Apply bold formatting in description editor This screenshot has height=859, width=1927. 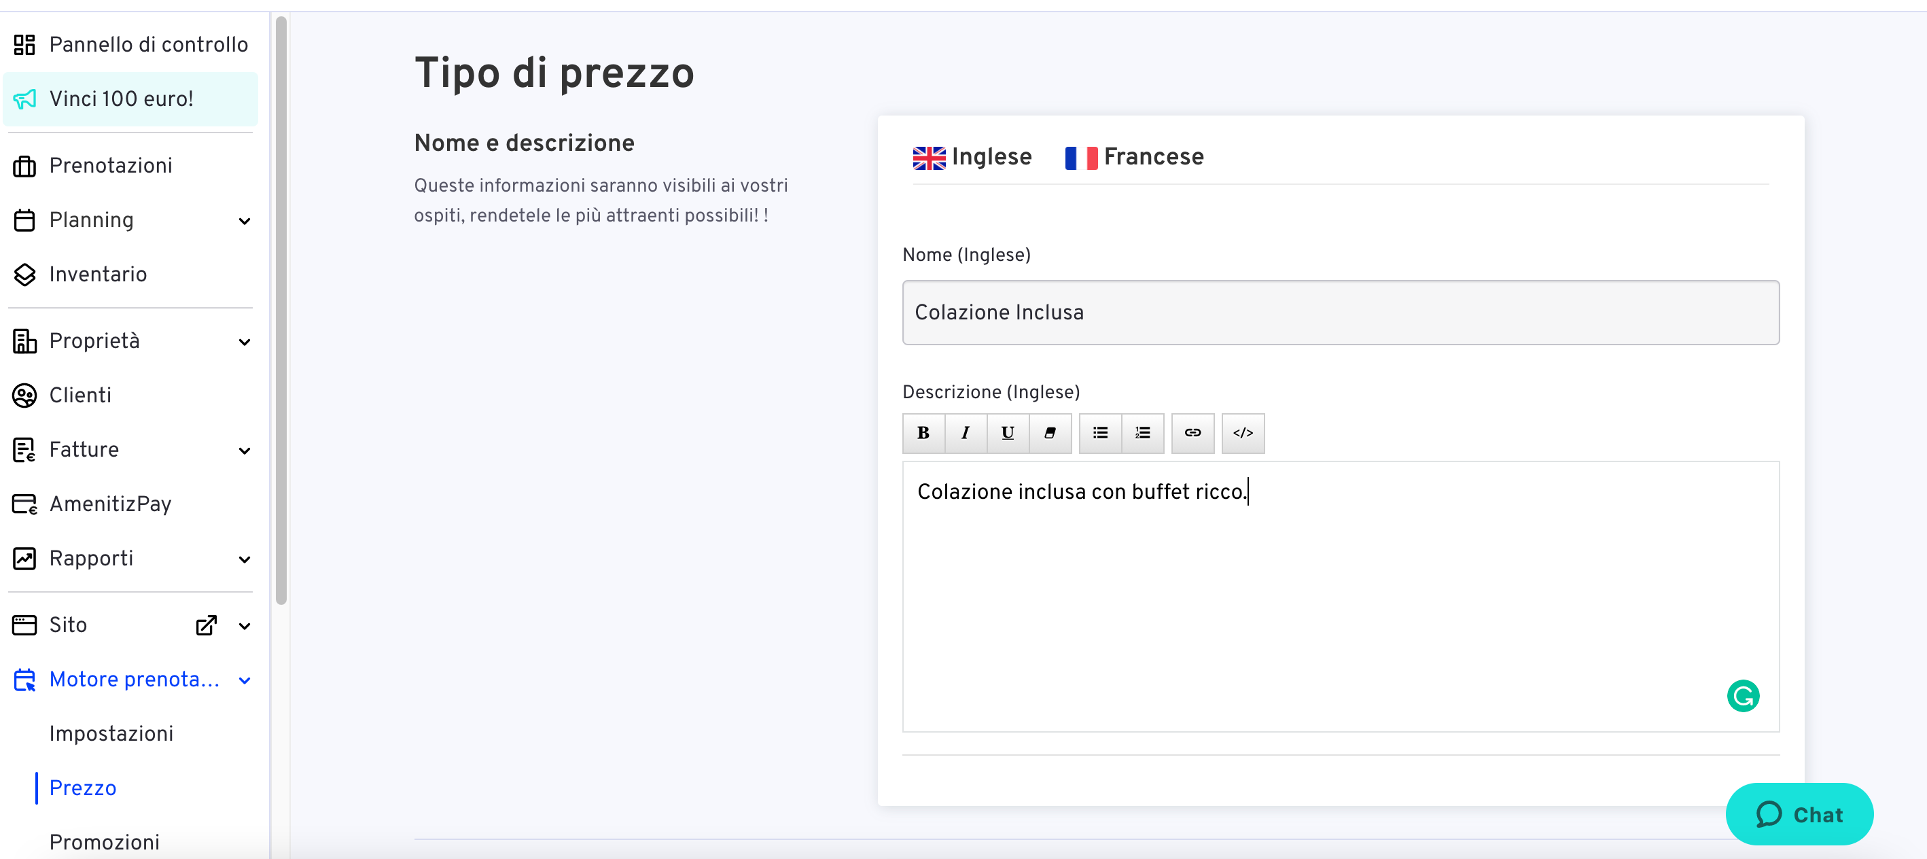(x=923, y=434)
